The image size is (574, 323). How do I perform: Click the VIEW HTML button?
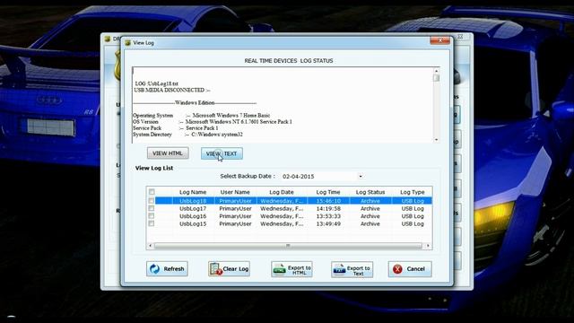click(168, 153)
